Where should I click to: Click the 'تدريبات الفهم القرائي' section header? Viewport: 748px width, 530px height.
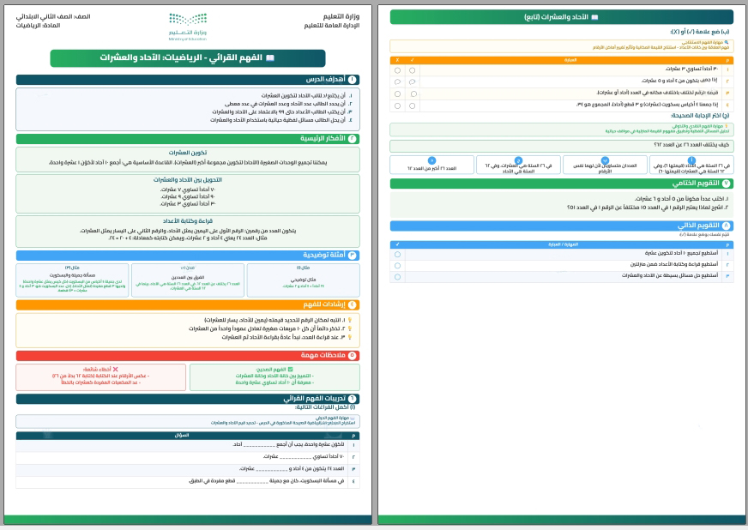point(188,399)
